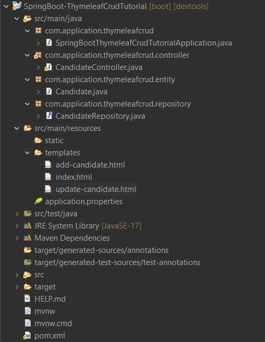Image resolution: width=265 pixels, height=342 pixels.
Task: Expand the plain src folder
Action: pos(17,275)
